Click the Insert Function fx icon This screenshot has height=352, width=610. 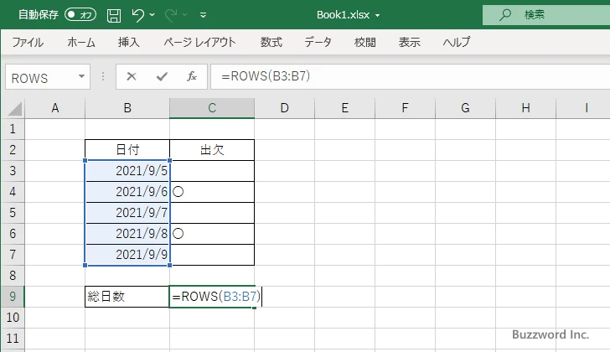tap(191, 76)
